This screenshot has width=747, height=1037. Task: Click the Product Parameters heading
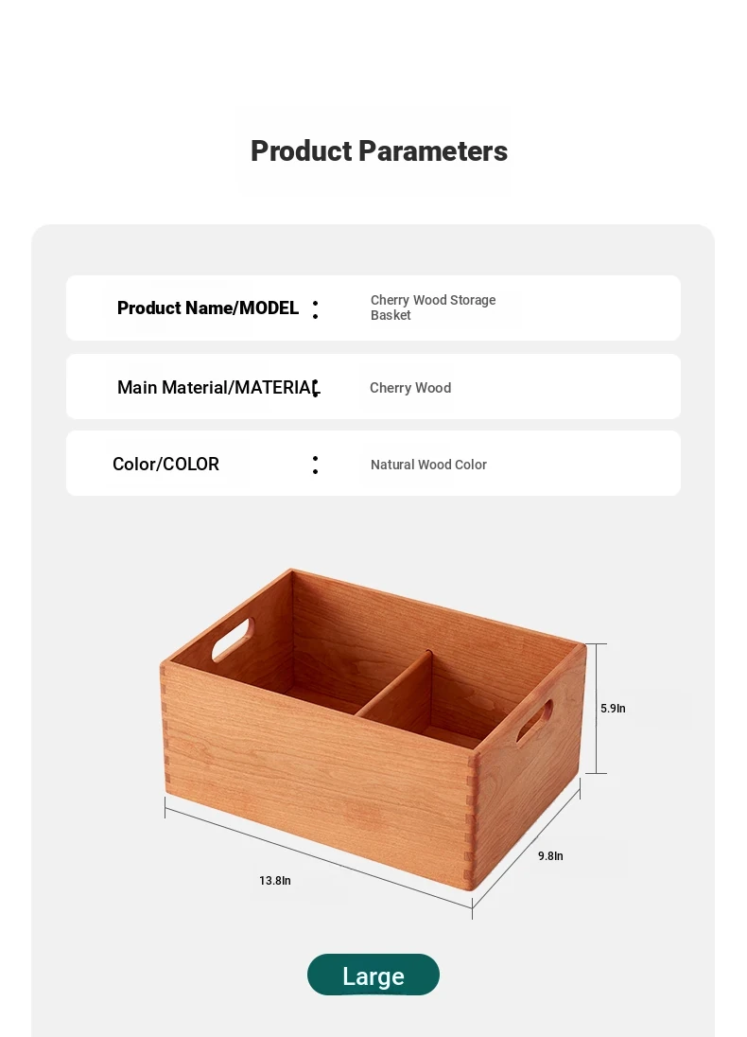pos(379,150)
